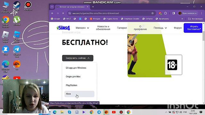Open the Галерея page
This screenshot has width=205, height=115.
[x=122, y=28]
